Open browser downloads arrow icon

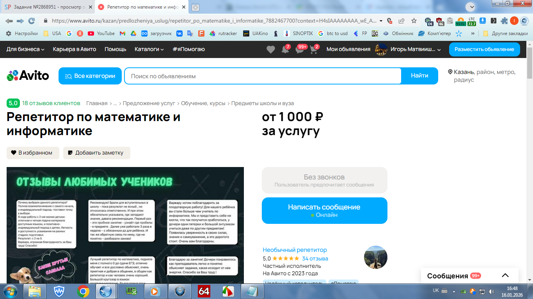click(483, 21)
